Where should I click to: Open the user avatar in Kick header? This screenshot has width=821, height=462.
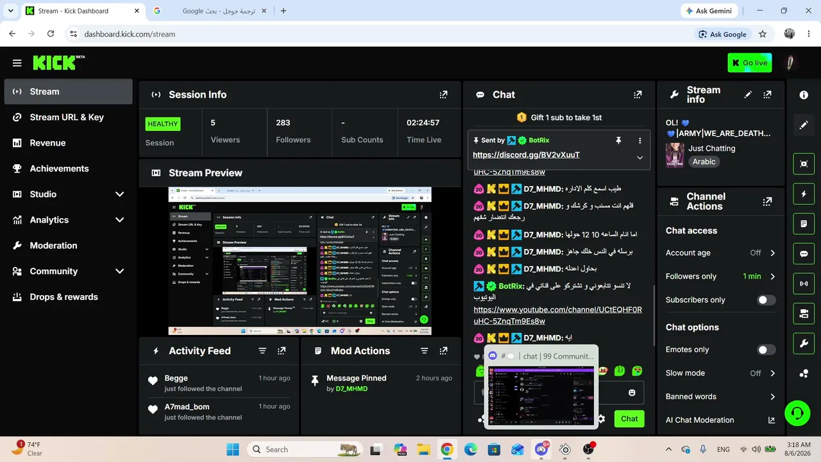point(790,63)
